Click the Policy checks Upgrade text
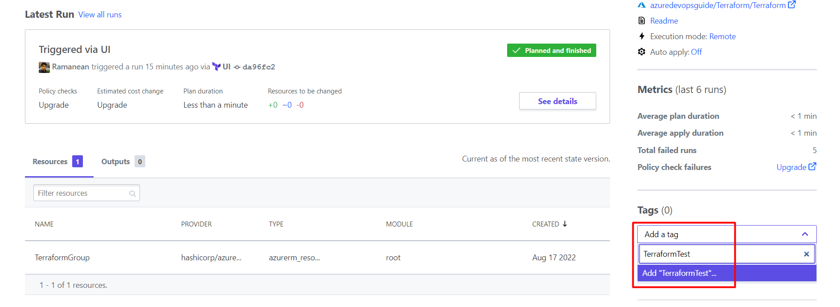This screenshot has height=307, width=840. [53, 105]
